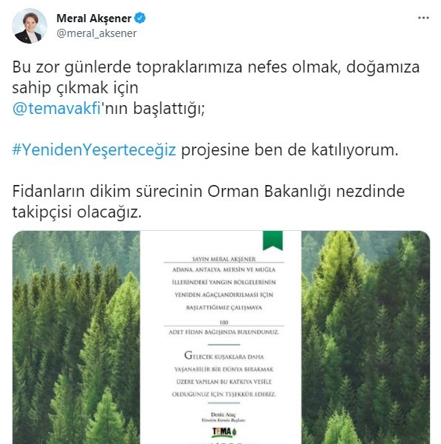Click the left forest side of the image

tap(76, 337)
